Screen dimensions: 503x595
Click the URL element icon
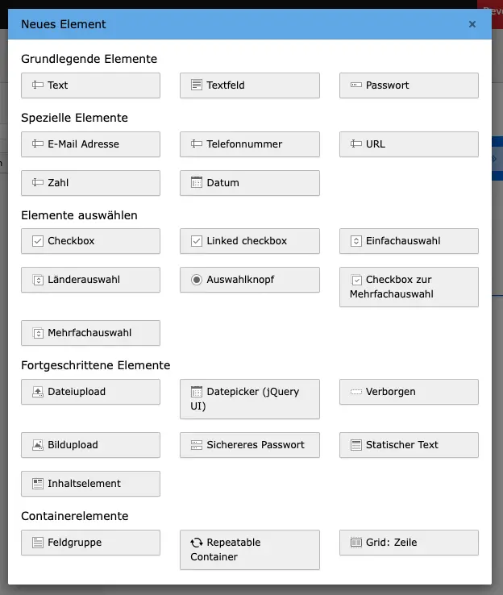[356, 144]
